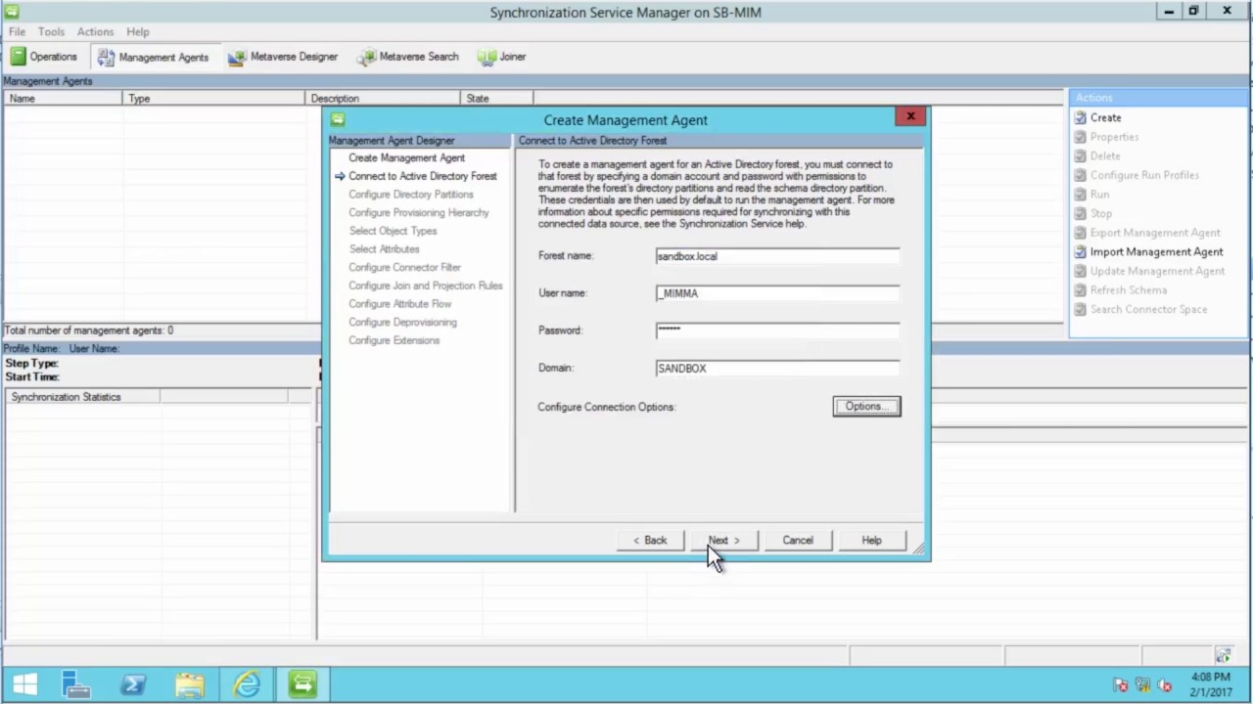Viewport: 1253px width, 704px height.
Task: Click Properties in Actions pane
Action: (x=1114, y=137)
